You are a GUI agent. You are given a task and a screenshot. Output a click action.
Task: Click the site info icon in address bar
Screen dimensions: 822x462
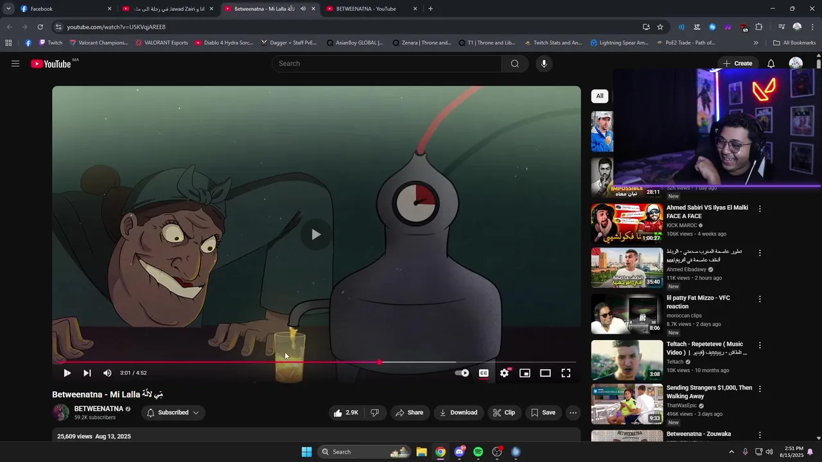[x=58, y=27]
